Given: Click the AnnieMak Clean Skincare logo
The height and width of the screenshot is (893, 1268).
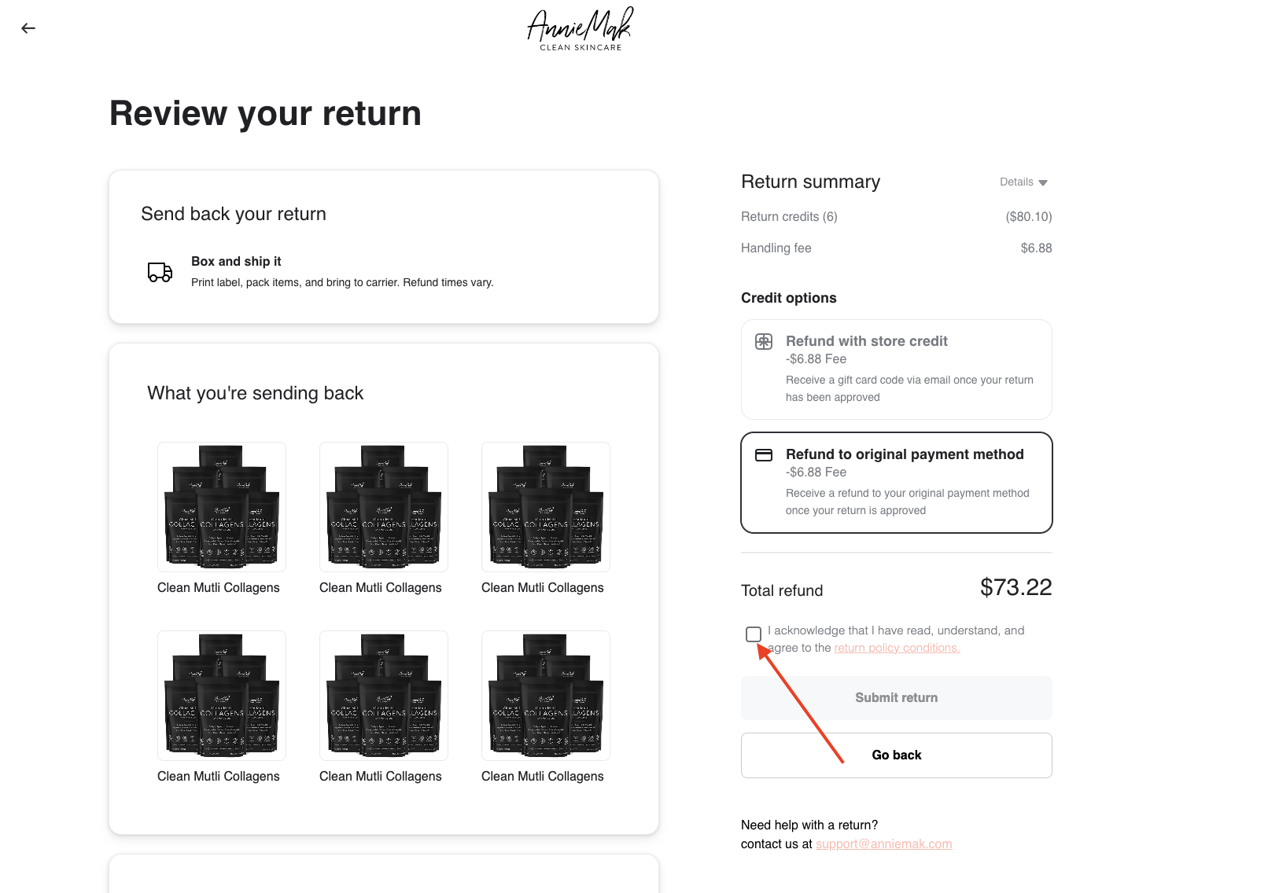Looking at the screenshot, I should click(x=580, y=29).
